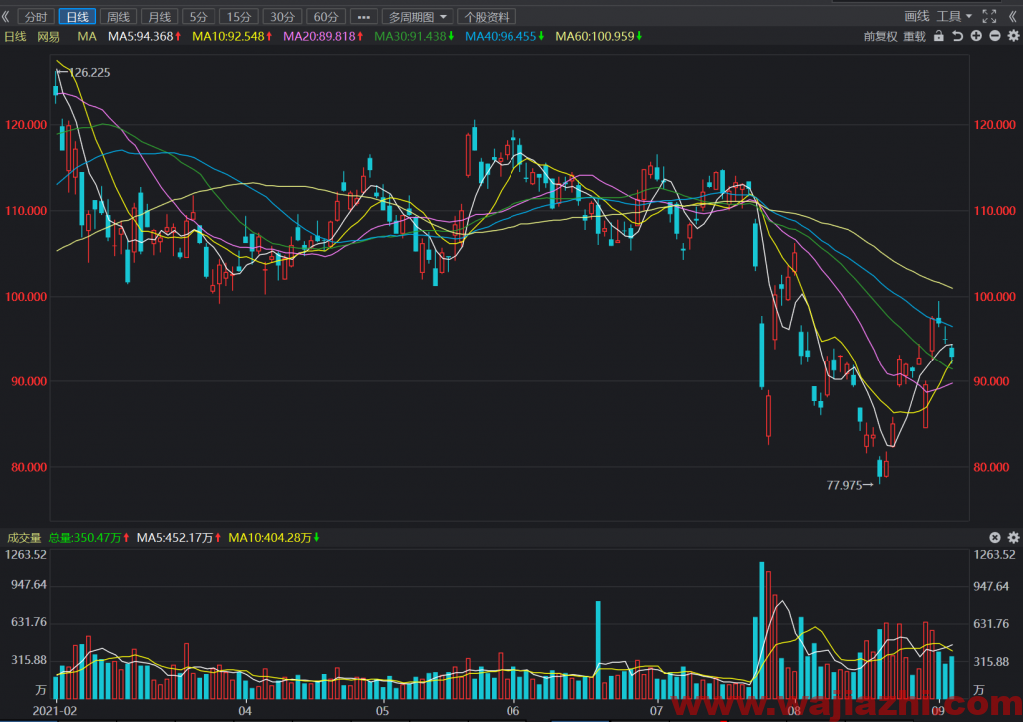Collapse the right sidebar with the double-chevron
The image size is (1023, 722).
(x=1013, y=16)
